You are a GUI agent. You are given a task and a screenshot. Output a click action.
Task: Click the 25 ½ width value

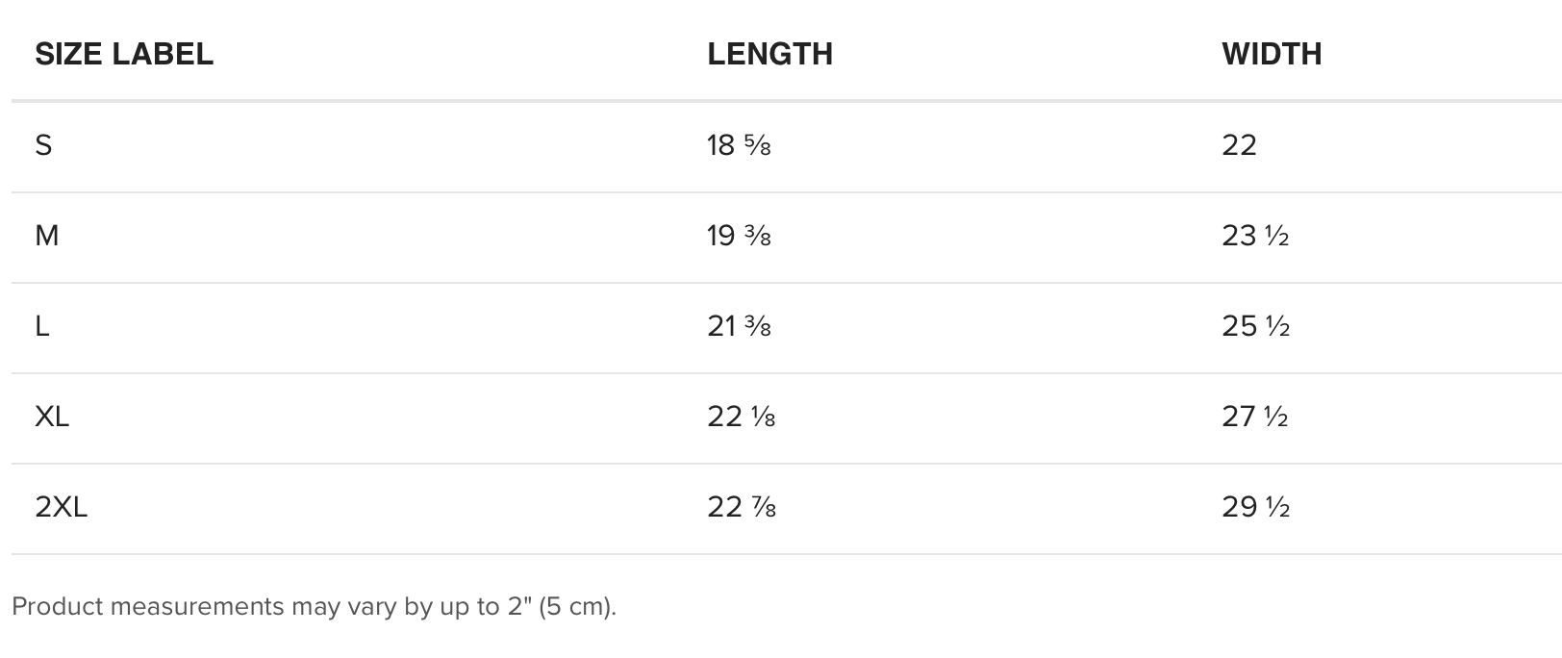[1255, 326]
